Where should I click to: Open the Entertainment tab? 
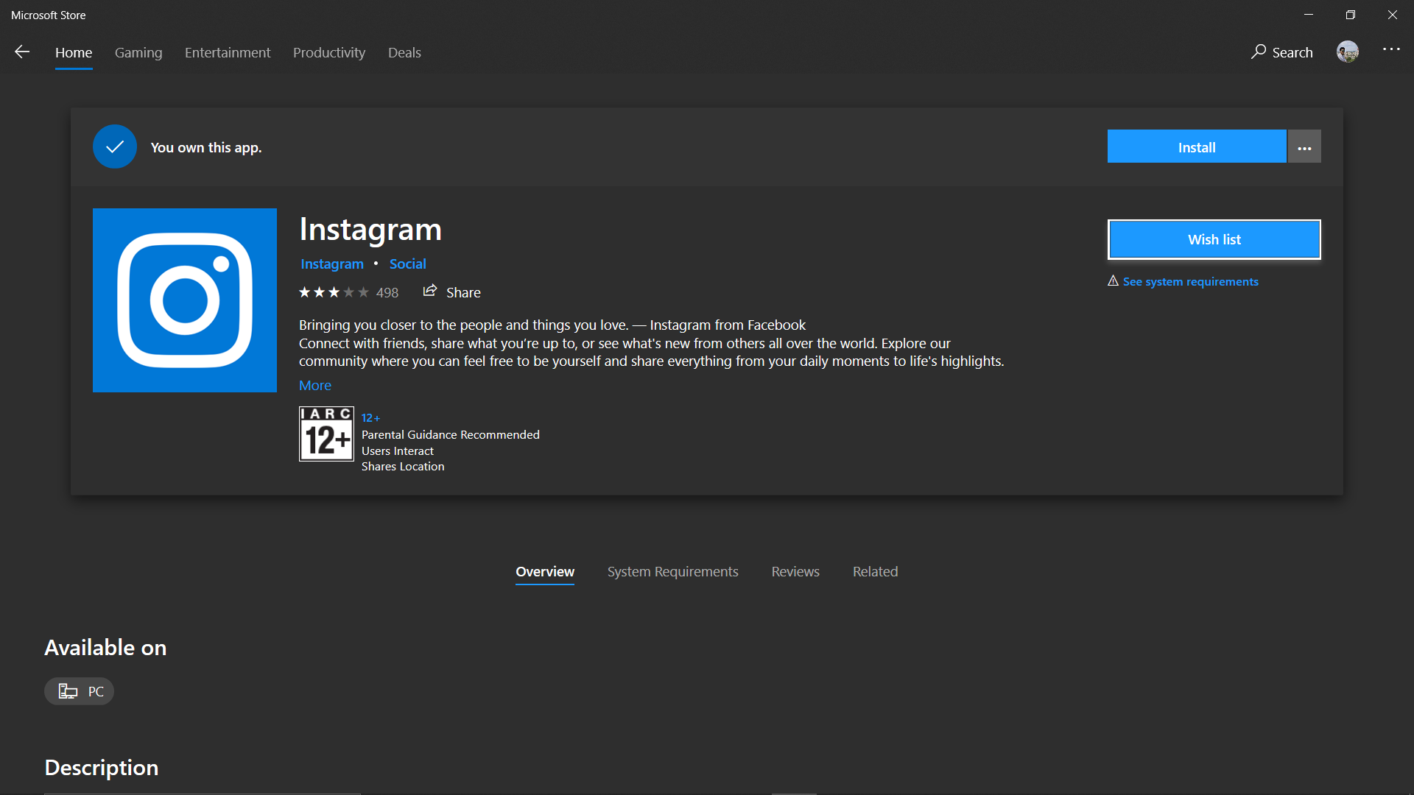pyautogui.click(x=228, y=53)
